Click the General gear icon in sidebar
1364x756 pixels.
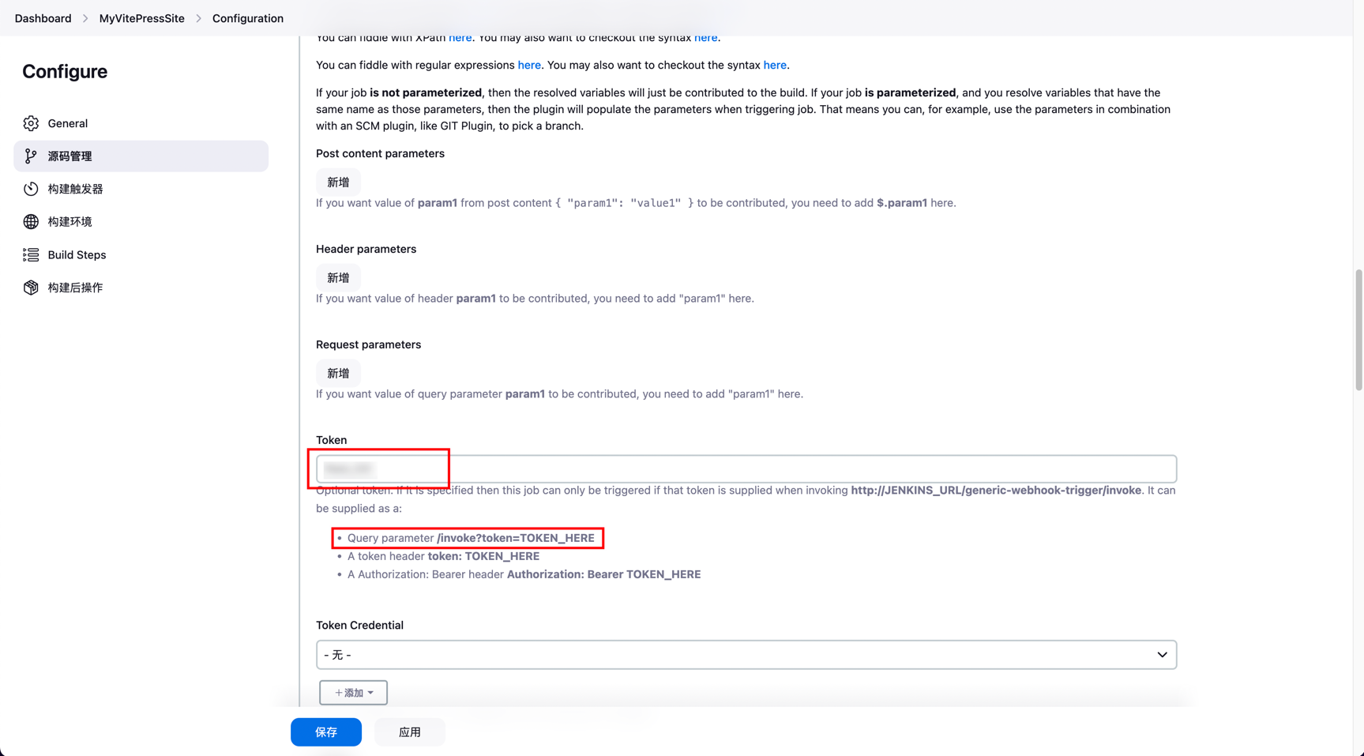point(31,123)
